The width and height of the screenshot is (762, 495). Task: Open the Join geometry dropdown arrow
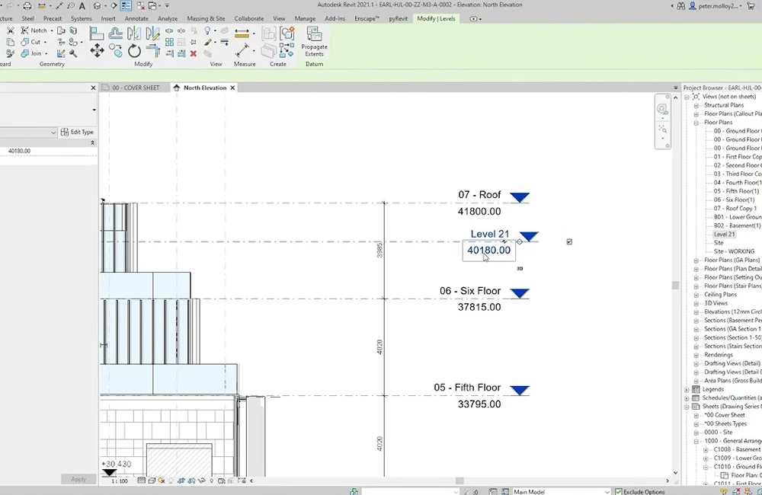(x=46, y=53)
